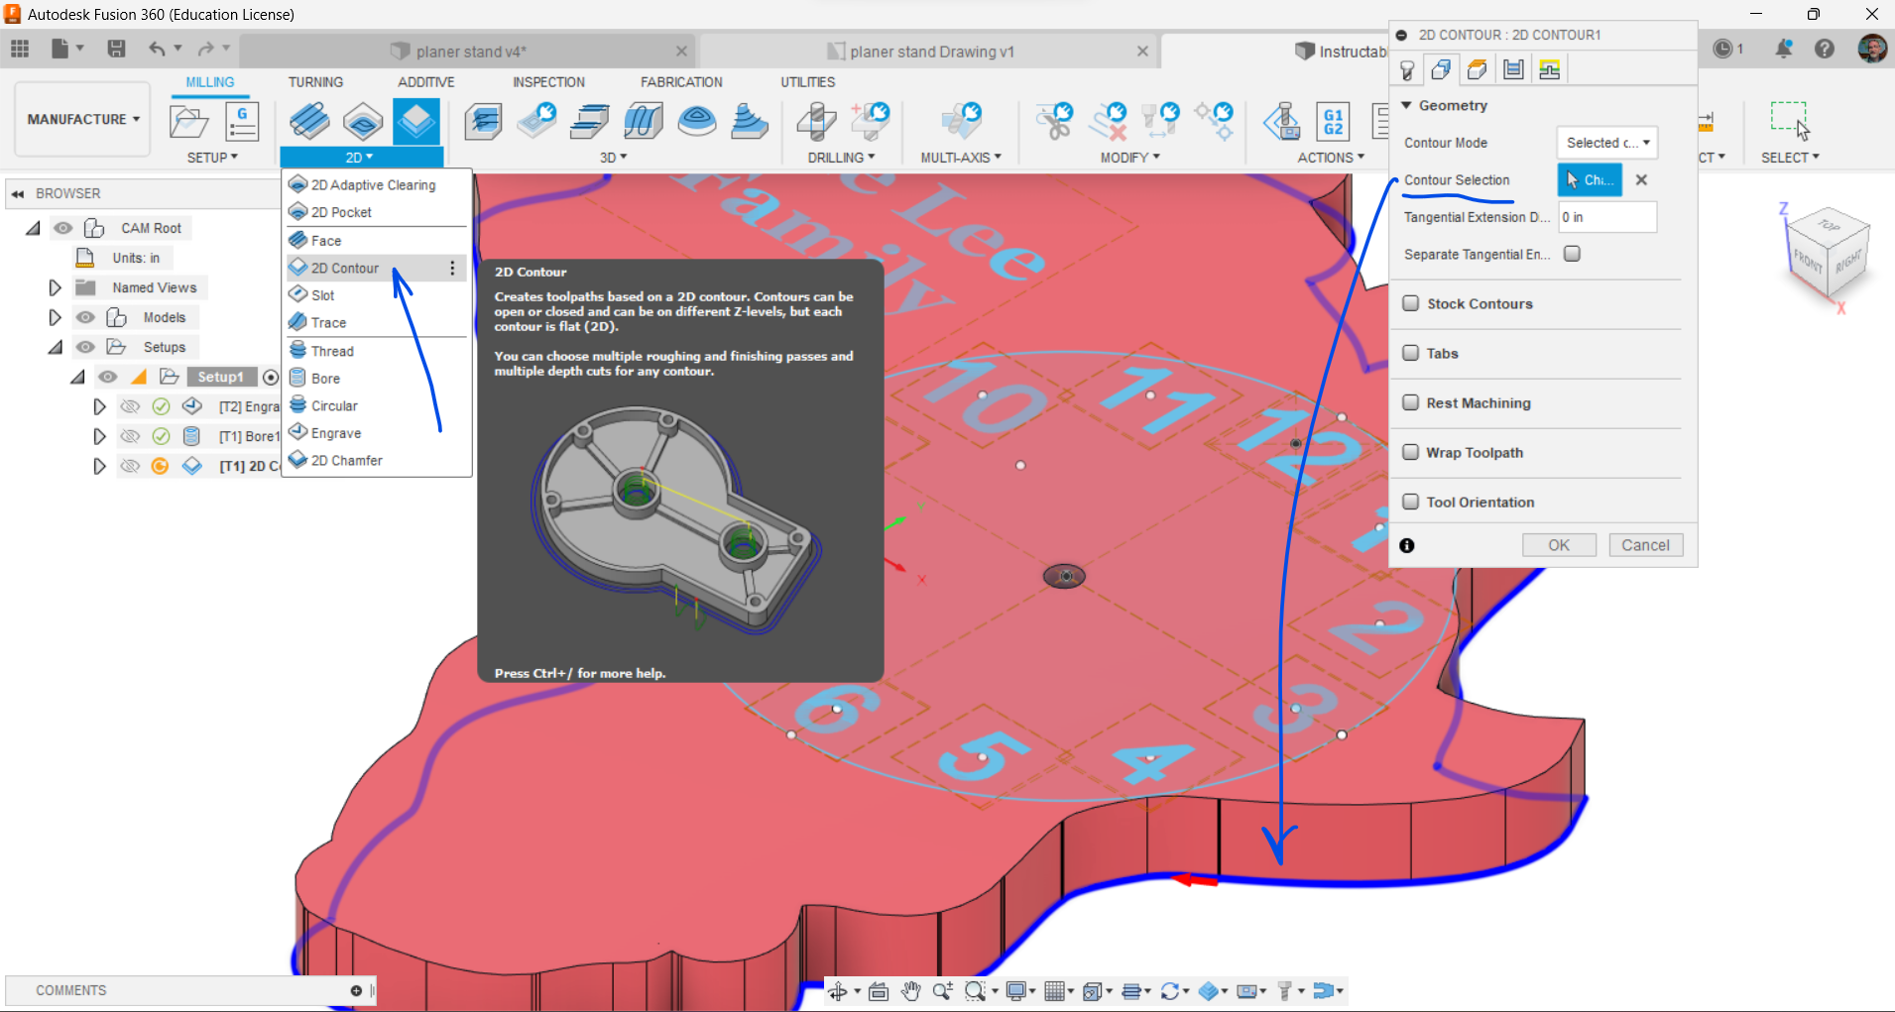Click the Look At icon in navigation bar
Image resolution: width=1895 pixels, height=1012 pixels.
(x=879, y=991)
